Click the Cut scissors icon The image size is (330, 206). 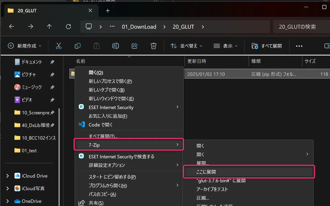point(59,46)
